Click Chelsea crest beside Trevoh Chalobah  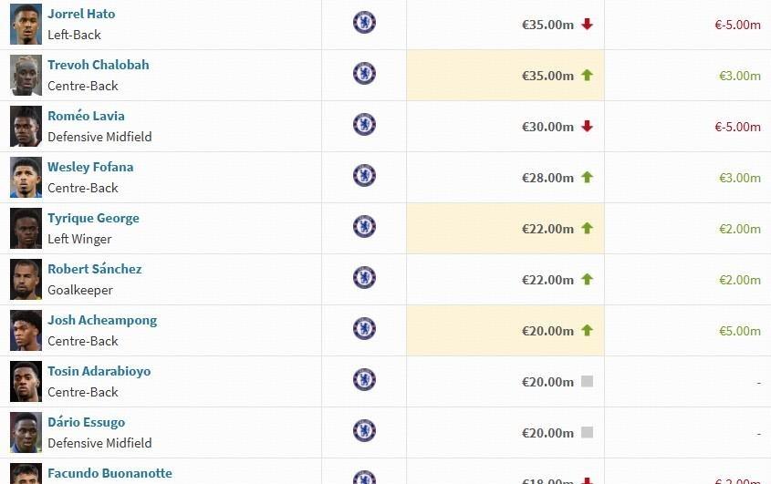click(x=364, y=74)
